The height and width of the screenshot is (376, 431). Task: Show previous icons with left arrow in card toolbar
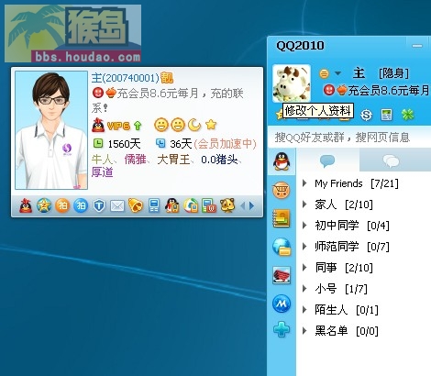click(243, 206)
